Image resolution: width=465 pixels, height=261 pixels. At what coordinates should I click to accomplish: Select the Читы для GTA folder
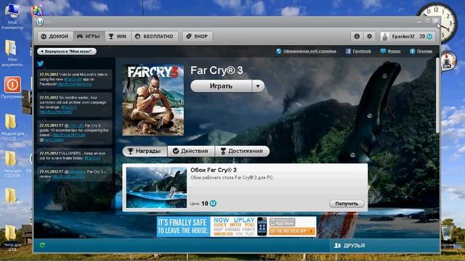coord(12,237)
